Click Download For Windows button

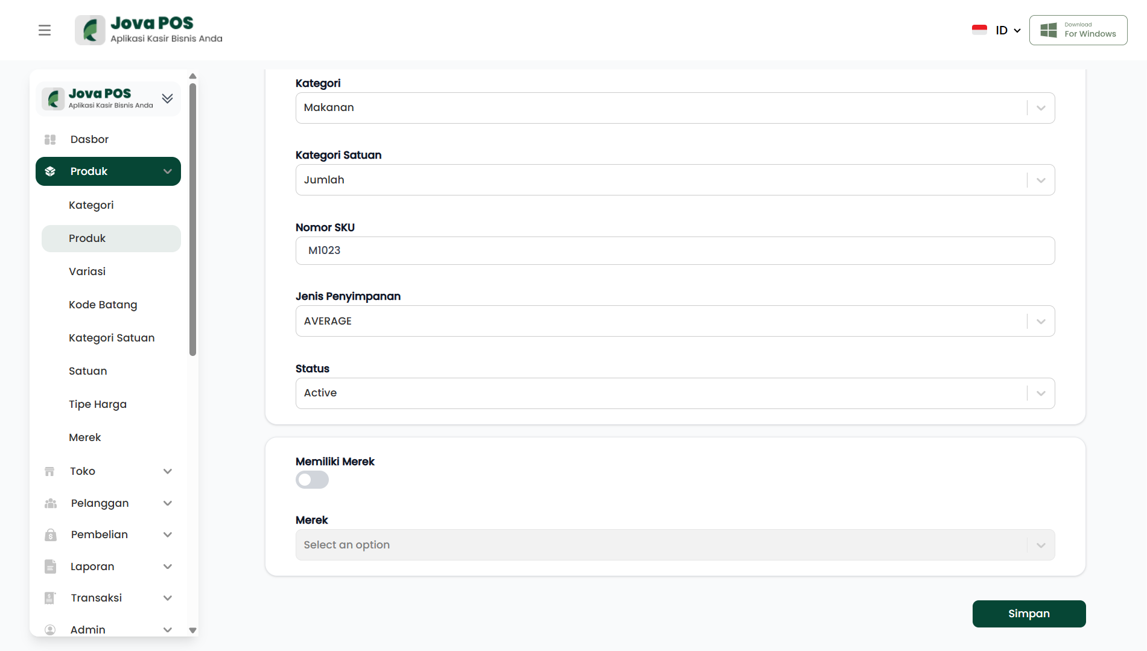click(1078, 30)
